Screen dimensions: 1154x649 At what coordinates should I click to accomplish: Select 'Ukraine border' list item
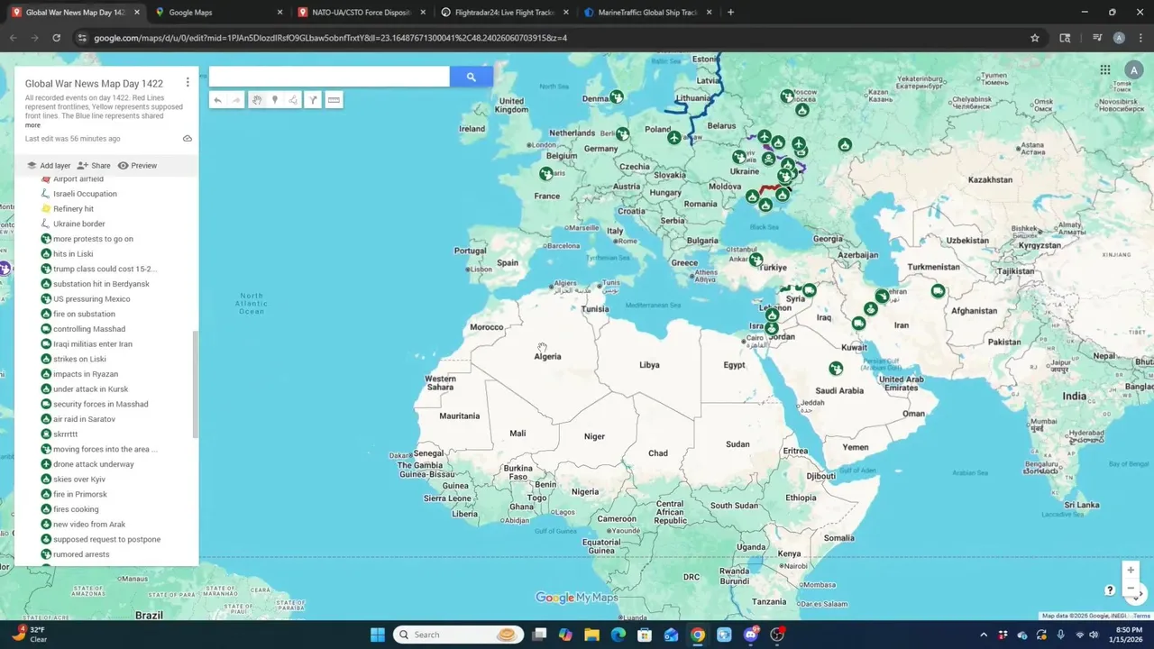coord(78,224)
